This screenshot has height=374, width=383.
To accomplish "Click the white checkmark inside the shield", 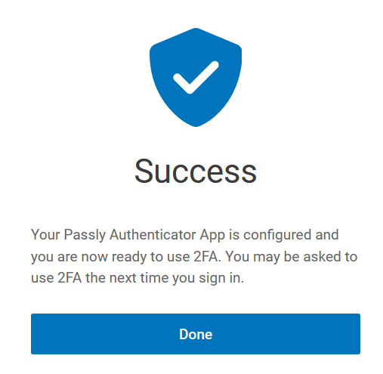I will pyautogui.click(x=196, y=77).
